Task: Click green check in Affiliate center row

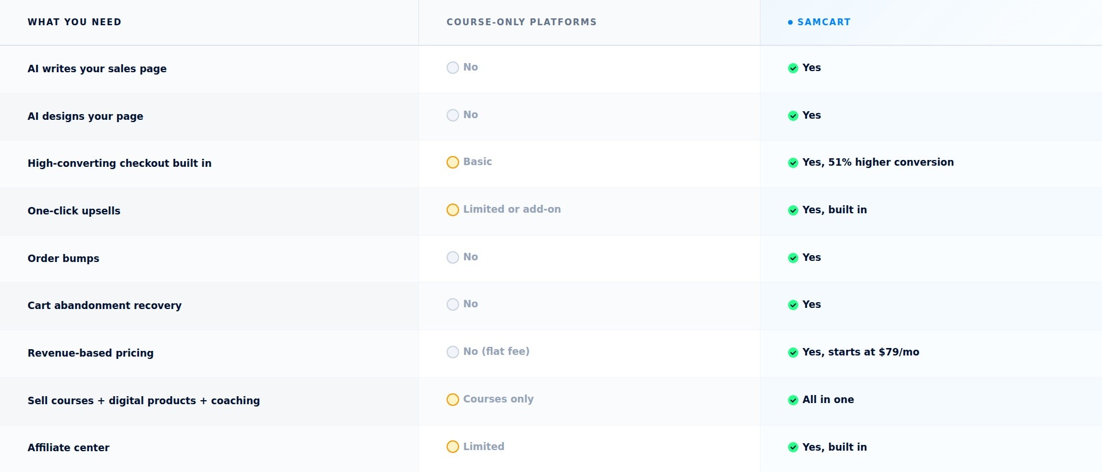Action: click(793, 447)
